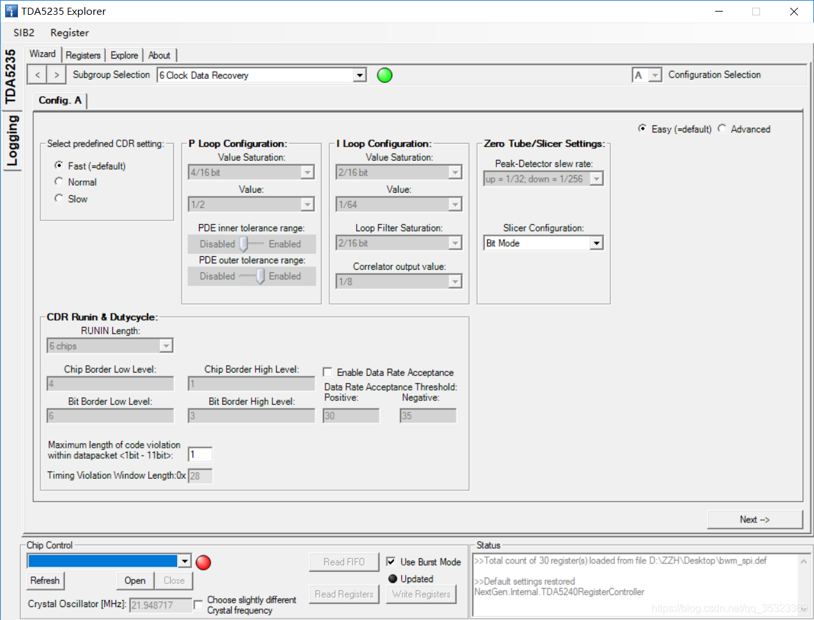Choose Easy (=default) mode
This screenshot has width=814, height=620.
[642, 128]
